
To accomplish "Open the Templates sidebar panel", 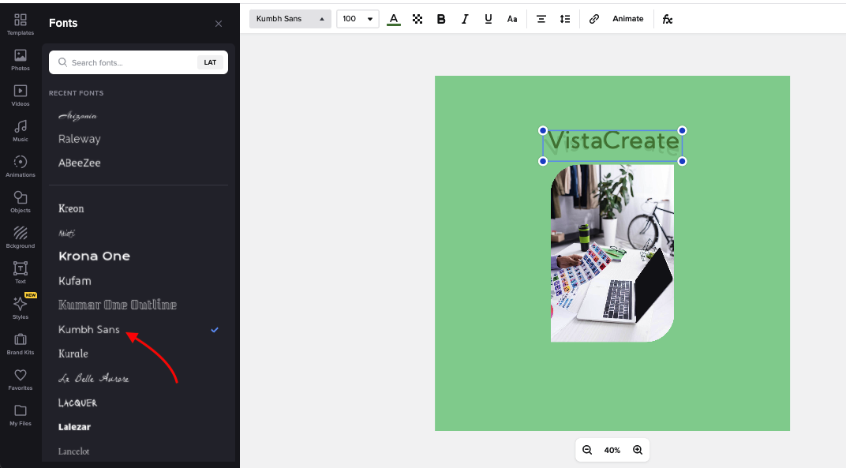I will click(x=21, y=24).
